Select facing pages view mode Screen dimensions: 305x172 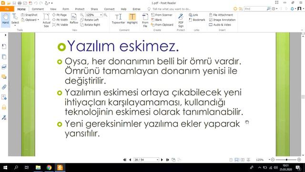(243, 160)
